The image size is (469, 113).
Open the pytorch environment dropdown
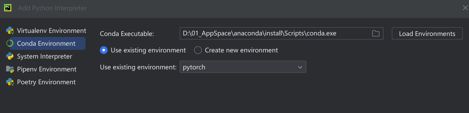(x=243, y=67)
